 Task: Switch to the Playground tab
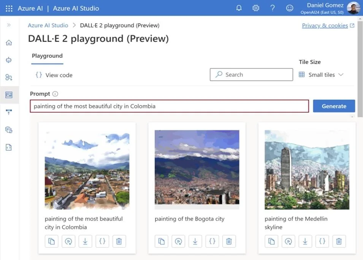47,56
